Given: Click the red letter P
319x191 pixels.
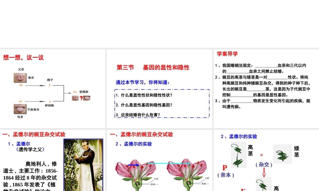Looking at the screenshot, I should coord(225,168).
